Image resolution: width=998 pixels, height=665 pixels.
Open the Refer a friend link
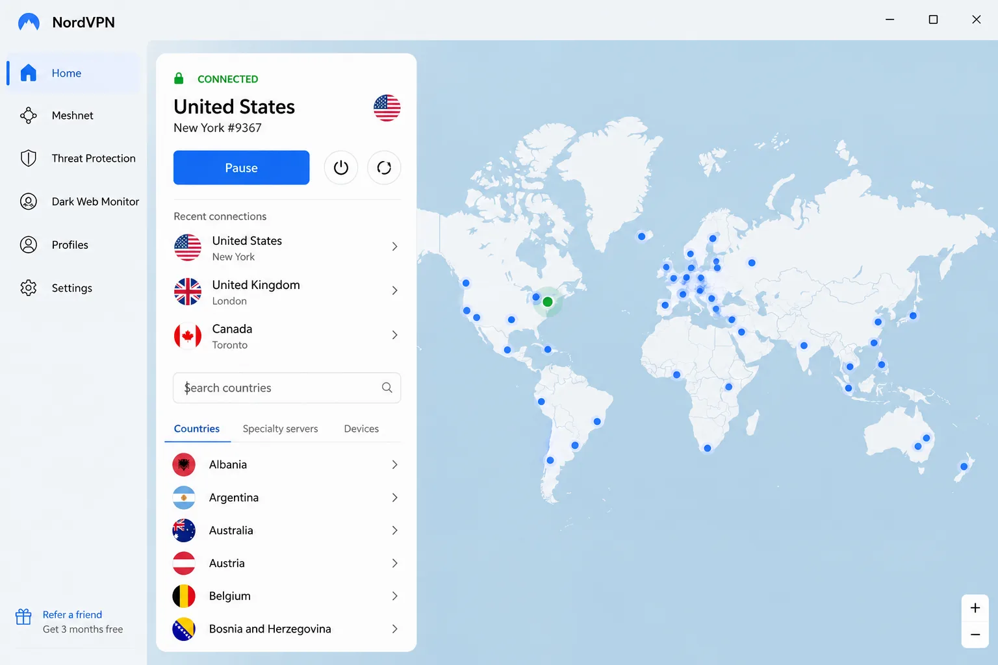click(x=72, y=614)
